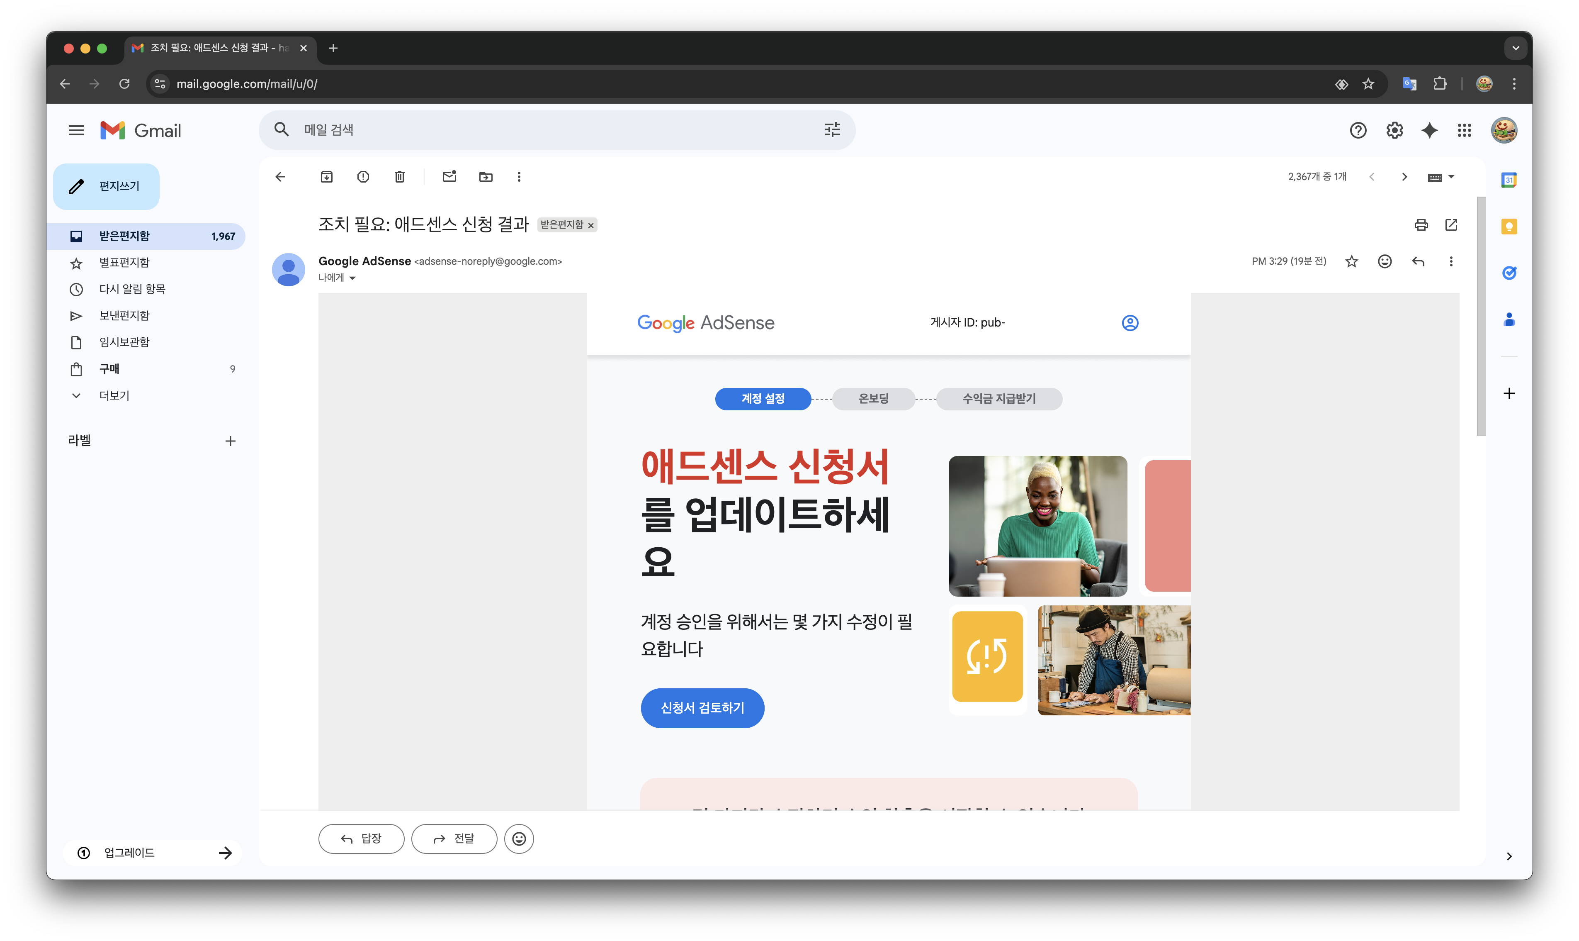Click the 계정 설정 step pill
This screenshot has height=941, width=1579.
[763, 399]
